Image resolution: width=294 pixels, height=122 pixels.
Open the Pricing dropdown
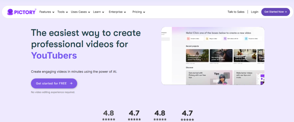(x=139, y=12)
